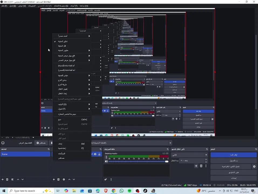The width and height of the screenshot is (258, 194).
Task: Open the display selection dropdown arrow
Action: pos(170,143)
